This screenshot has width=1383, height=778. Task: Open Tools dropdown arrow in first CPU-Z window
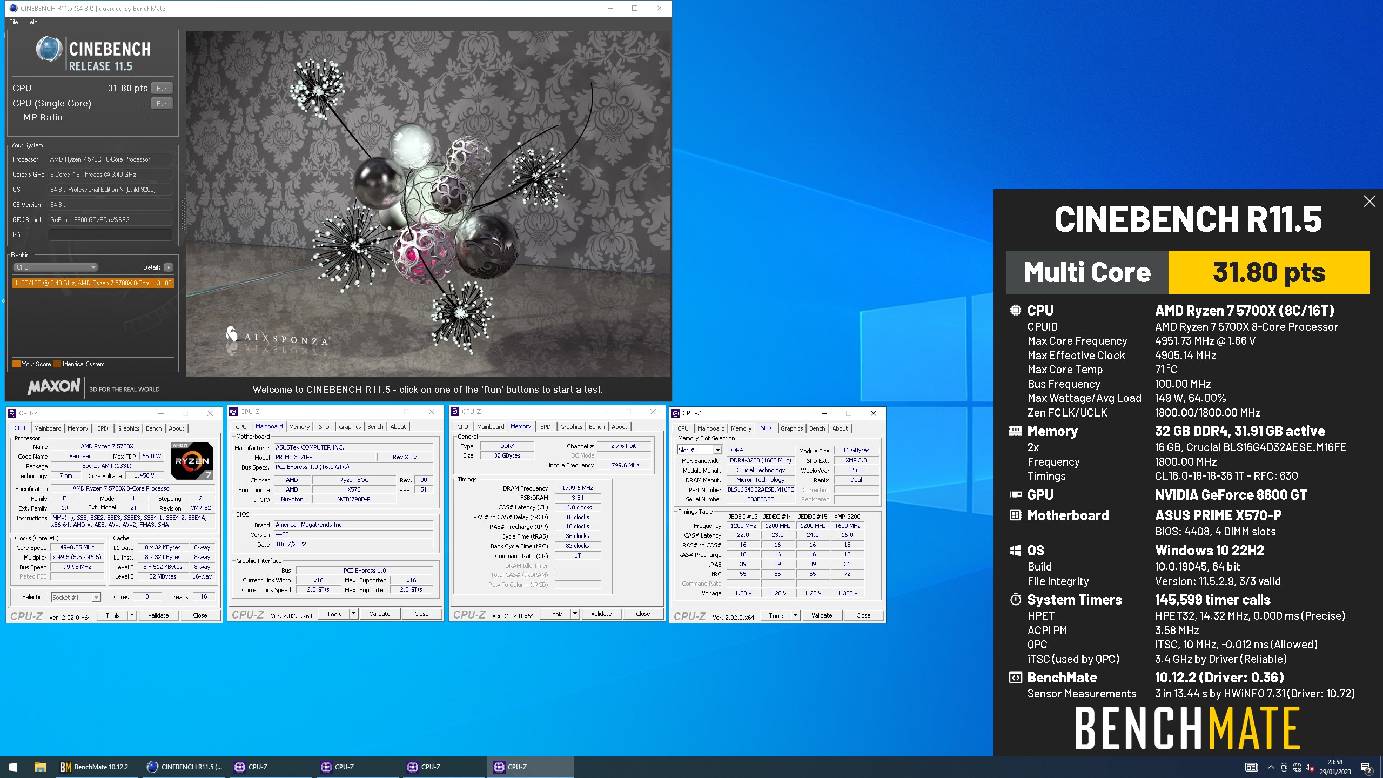point(131,615)
